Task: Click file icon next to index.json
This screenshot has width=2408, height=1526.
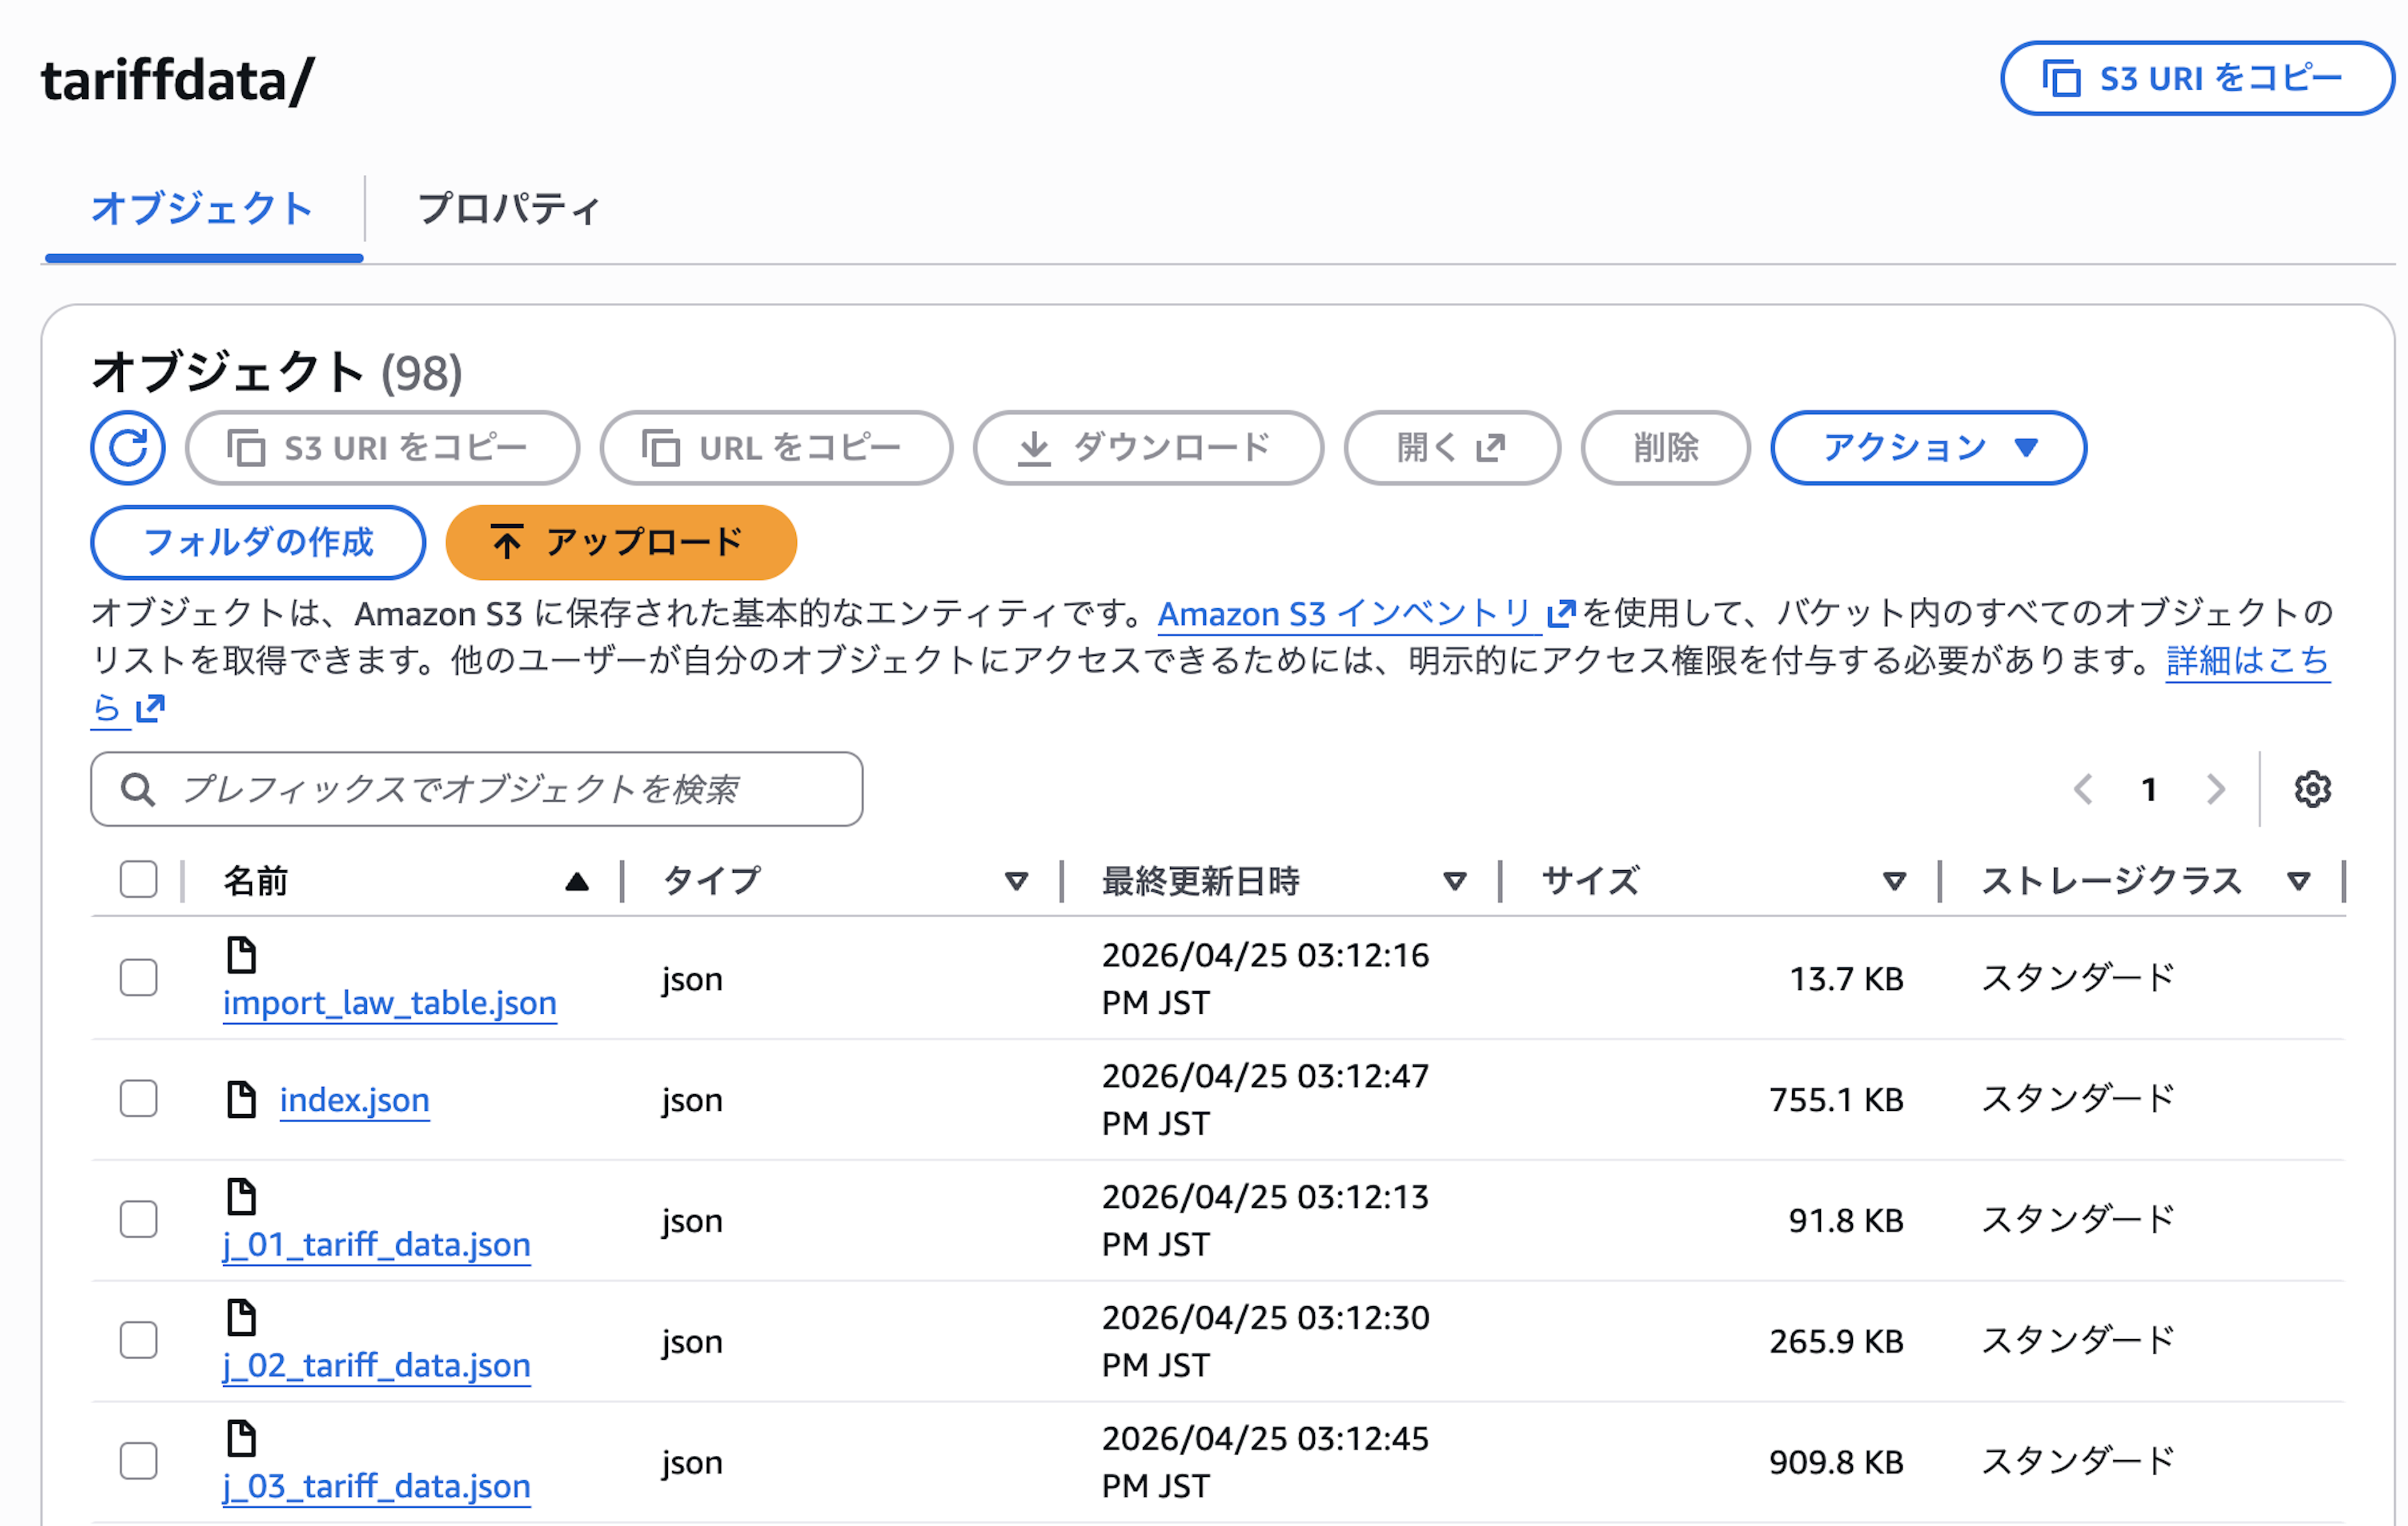Action: point(241,1099)
